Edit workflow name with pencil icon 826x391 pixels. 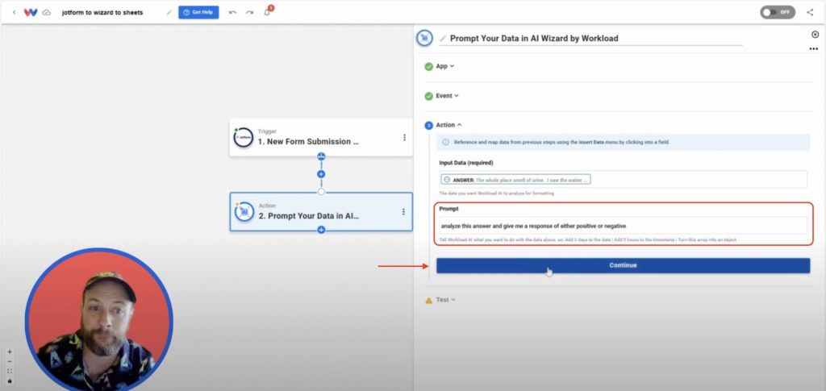tap(169, 12)
